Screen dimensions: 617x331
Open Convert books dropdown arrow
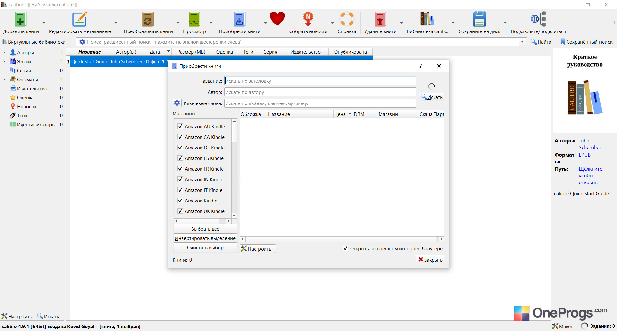tap(177, 23)
